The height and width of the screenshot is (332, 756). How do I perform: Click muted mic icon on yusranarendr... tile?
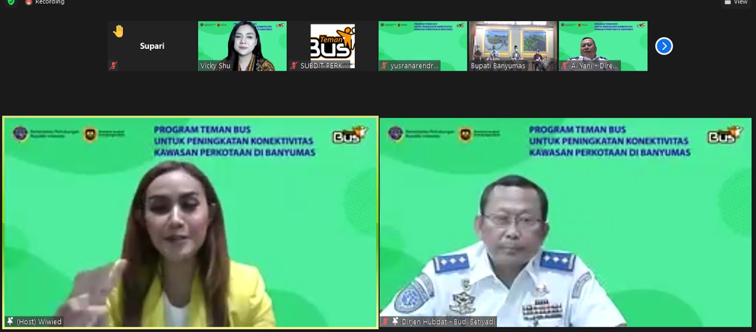click(x=384, y=66)
